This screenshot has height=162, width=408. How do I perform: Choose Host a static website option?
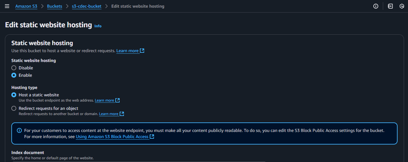[x=14, y=95]
